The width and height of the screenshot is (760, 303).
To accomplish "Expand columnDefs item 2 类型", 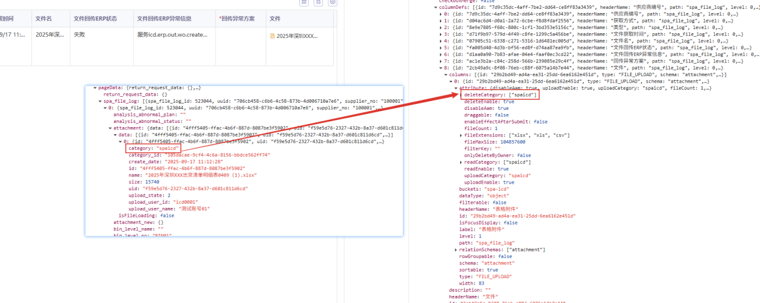I will coord(441,27).
